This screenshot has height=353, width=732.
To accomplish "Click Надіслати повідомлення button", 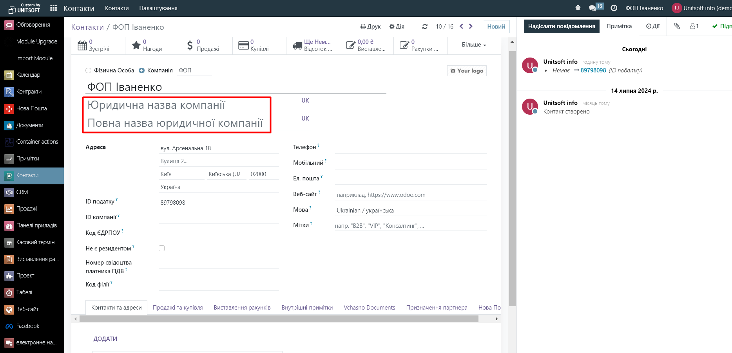I will tap(561, 26).
